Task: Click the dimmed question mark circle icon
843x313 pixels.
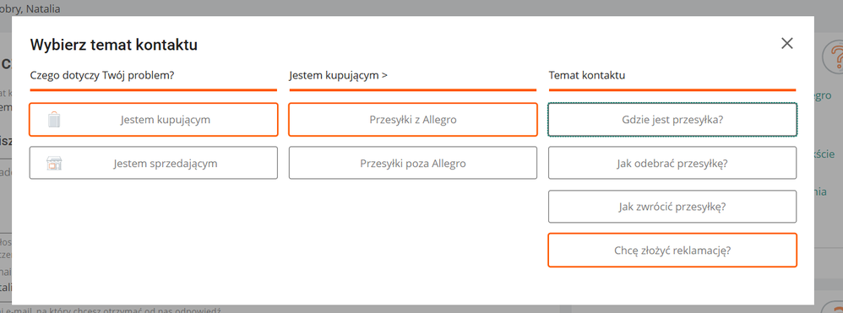Action: tap(833, 57)
